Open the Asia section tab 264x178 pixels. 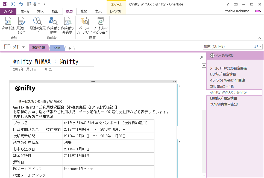coord(57,48)
